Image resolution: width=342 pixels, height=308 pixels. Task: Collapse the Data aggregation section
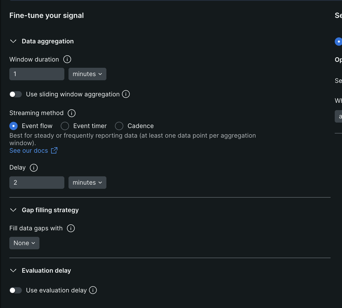13,41
